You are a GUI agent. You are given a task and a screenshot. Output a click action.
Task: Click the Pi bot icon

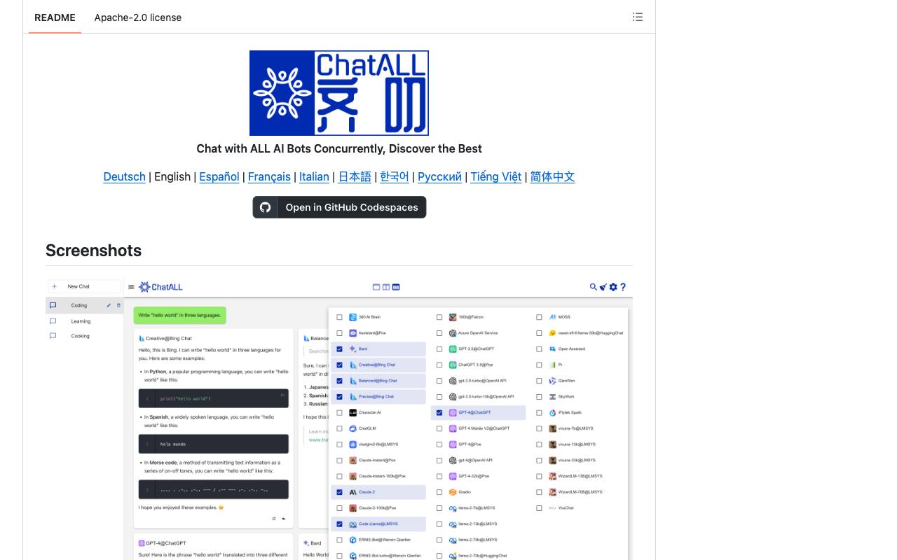point(552,365)
